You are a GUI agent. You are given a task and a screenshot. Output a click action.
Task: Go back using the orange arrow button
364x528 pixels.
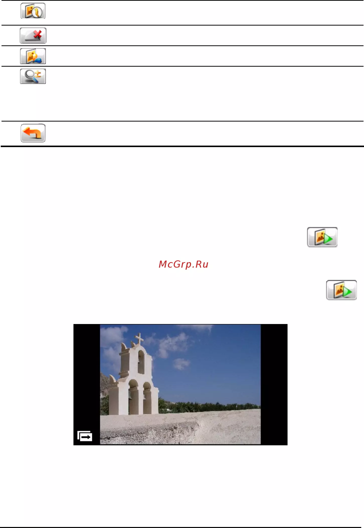click(33, 133)
